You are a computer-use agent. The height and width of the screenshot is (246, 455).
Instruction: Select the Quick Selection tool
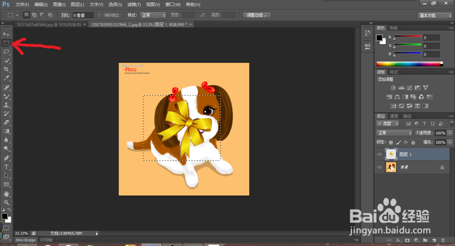click(x=6, y=60)
